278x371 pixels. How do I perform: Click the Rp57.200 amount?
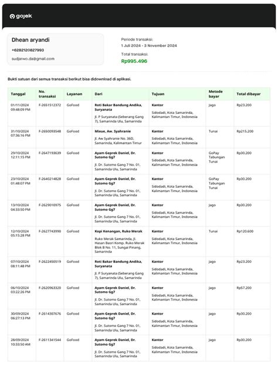[244, 288]
